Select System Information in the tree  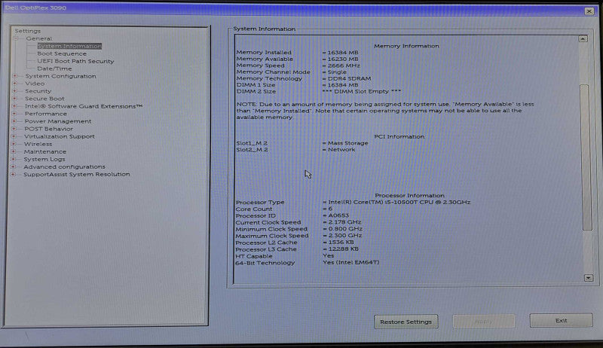click(x=69, y=46)
